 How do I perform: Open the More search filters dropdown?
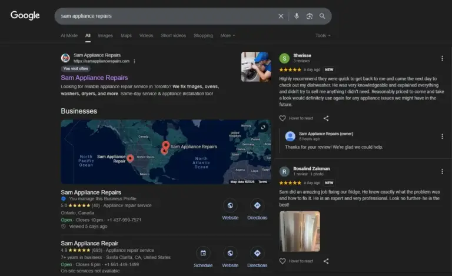pyautogui.click(x=227, y=35)
